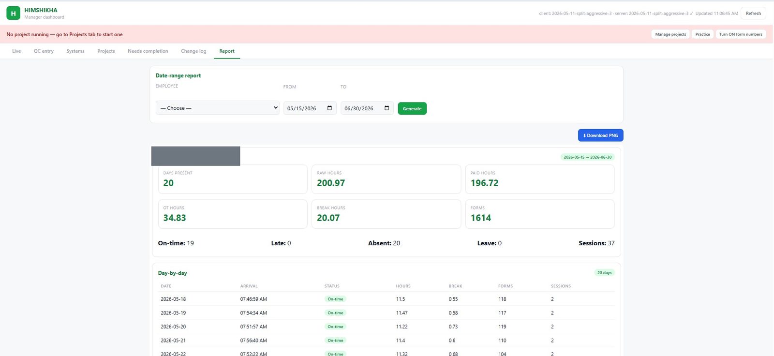Turn ON form numbers
Image resolution: width=774 pixels, height=356 pixels.
(741, 34)
